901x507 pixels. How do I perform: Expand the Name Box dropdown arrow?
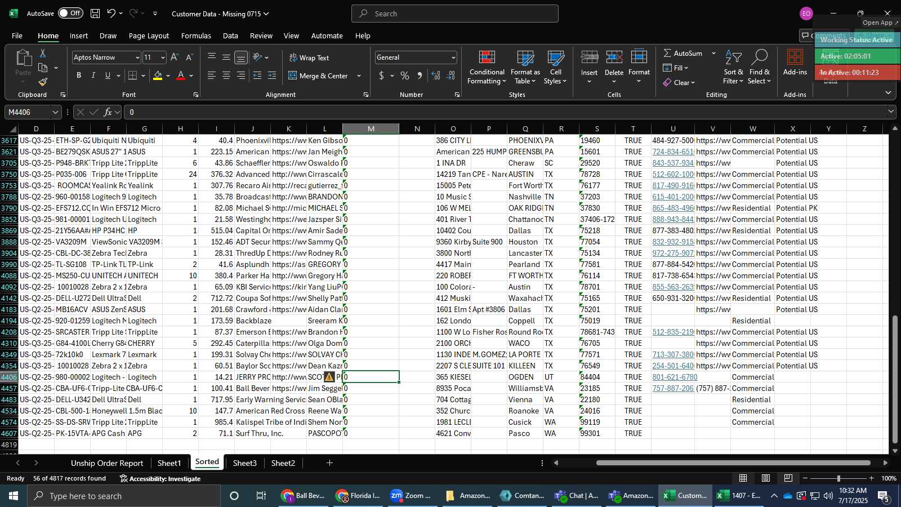coord(55,112)
